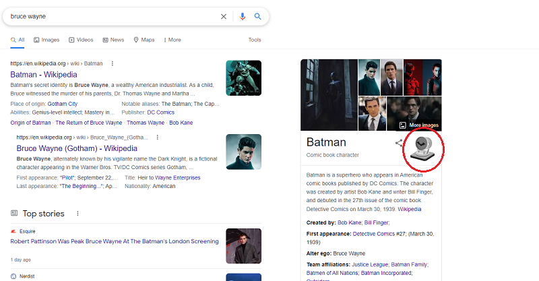Open the Batmen of All Nations link
The width and height of the screenshot is (539, 281).
(332, 273)
